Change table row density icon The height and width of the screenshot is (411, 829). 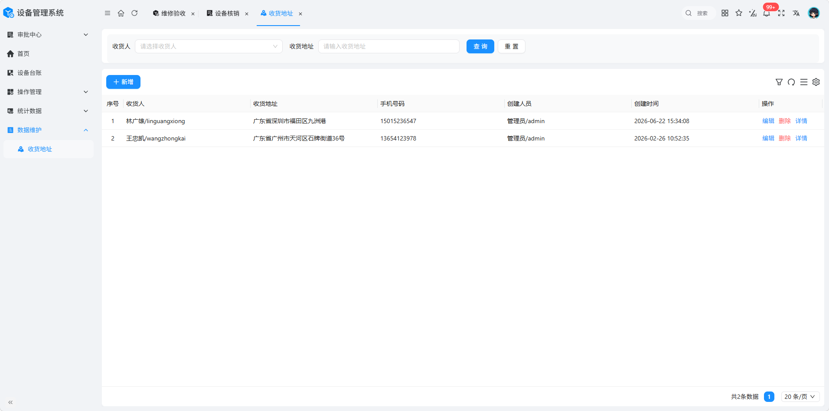804,82
